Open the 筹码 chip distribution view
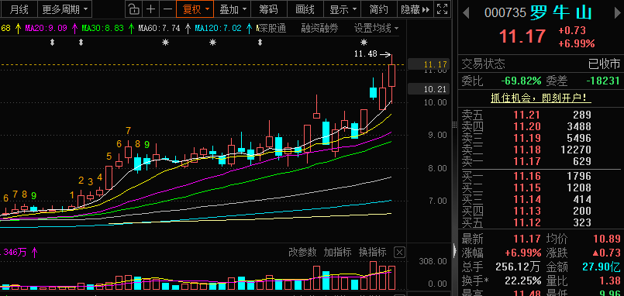The image size is (624, 296). tap(269, 9)
